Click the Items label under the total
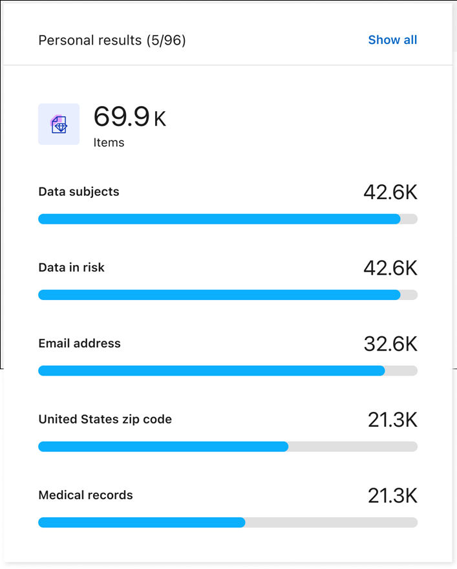 pyautogui.click(x=109, y=142)
